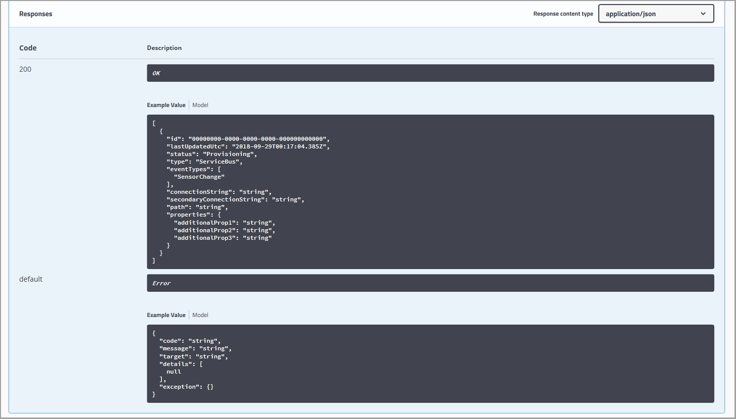Viewport: 736px width, 419px height.
Task: Open the application/json content type dropdown
Action: pos(656,14)
